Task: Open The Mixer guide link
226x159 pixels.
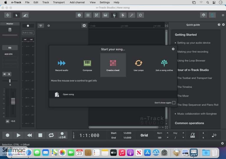Action: (183, 96)
